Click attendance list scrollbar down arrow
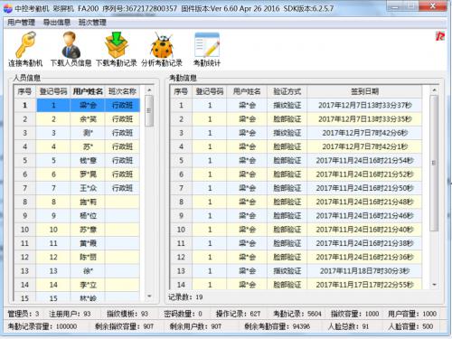Screen dimensions: 452x339 pyautogui.click(x=434, y=285)
